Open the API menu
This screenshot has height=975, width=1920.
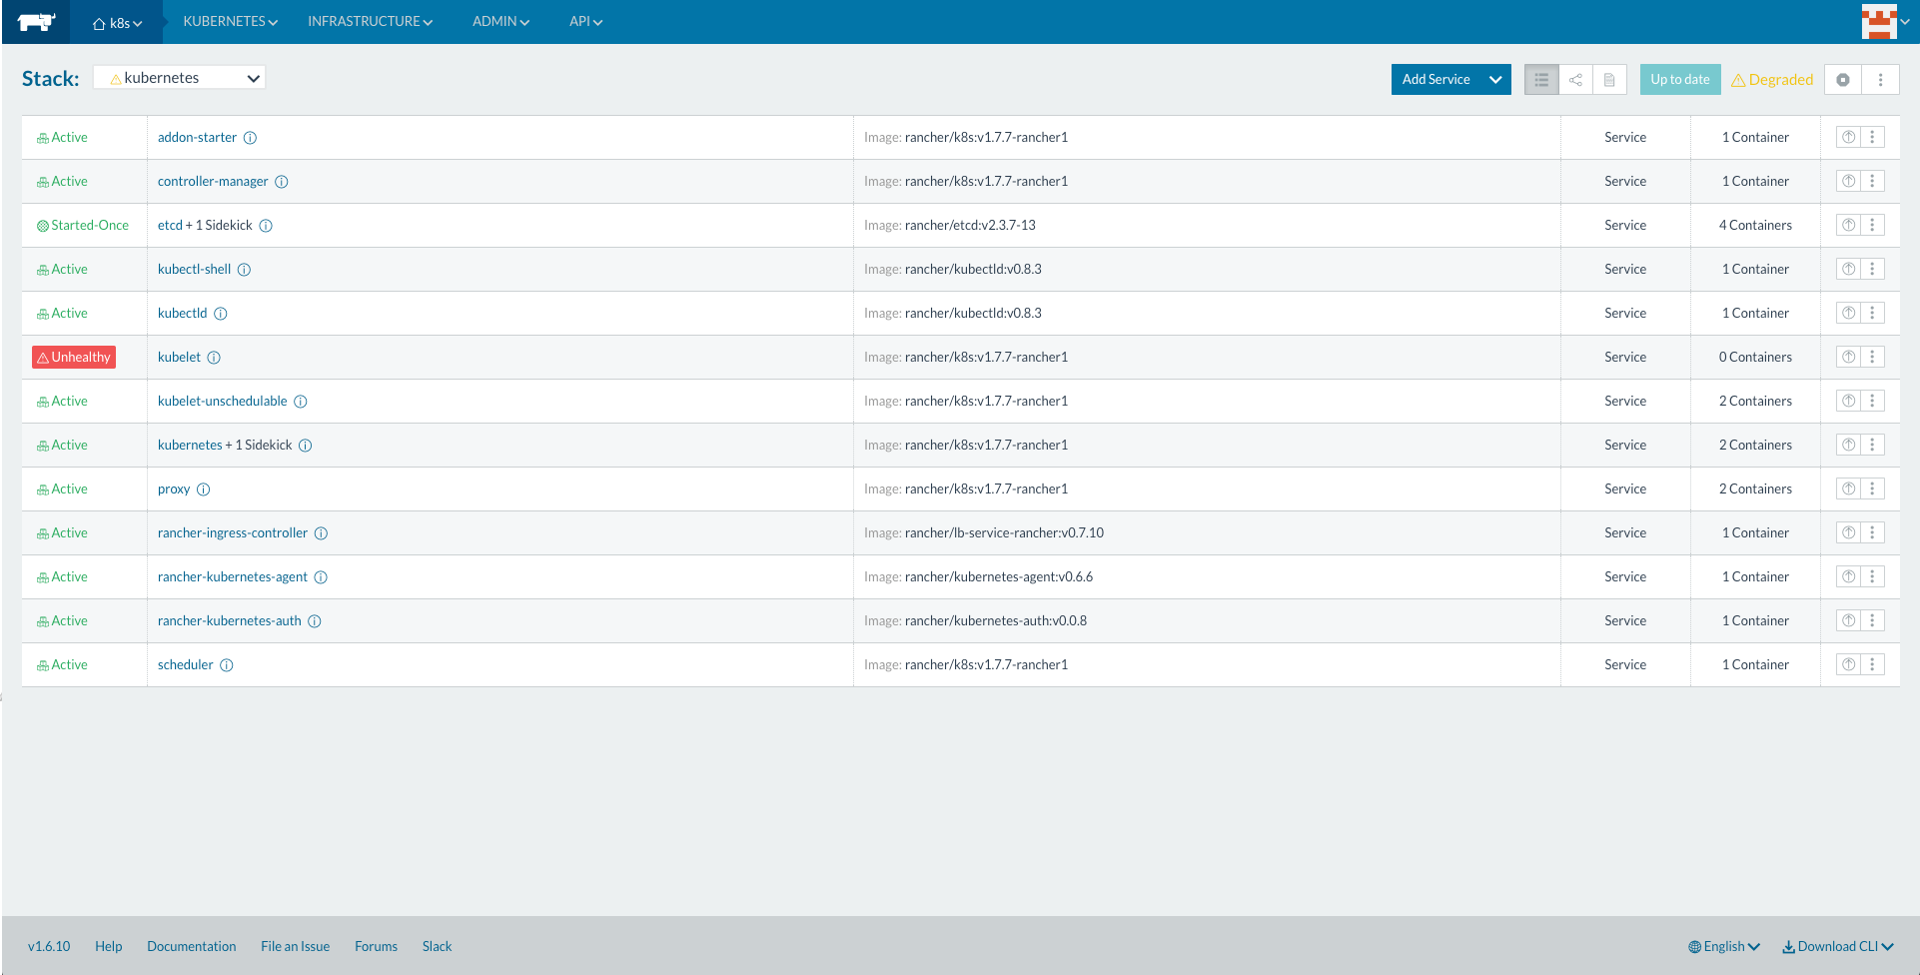[586, 22]
